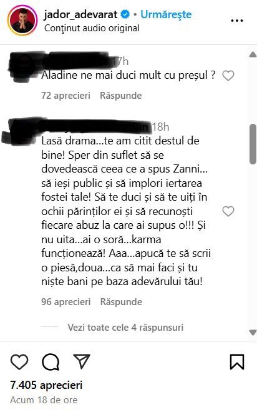Expand 'Vezi toate cele 4 răspunsuri'
257x412 pixels.
(125, 328)
